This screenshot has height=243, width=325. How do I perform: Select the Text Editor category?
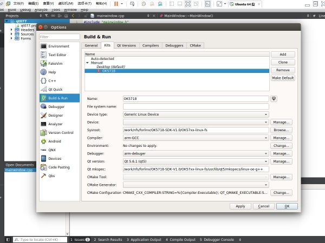tap(57, 55)
